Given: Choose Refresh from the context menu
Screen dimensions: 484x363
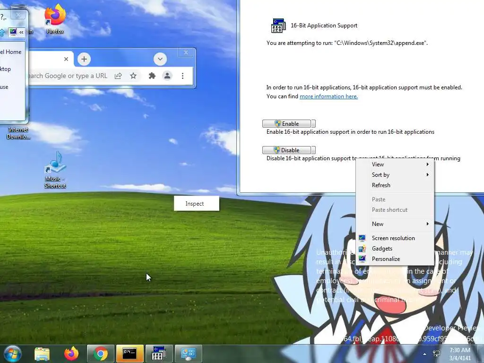Looking at the screenshot, I should tap(395, 185).
